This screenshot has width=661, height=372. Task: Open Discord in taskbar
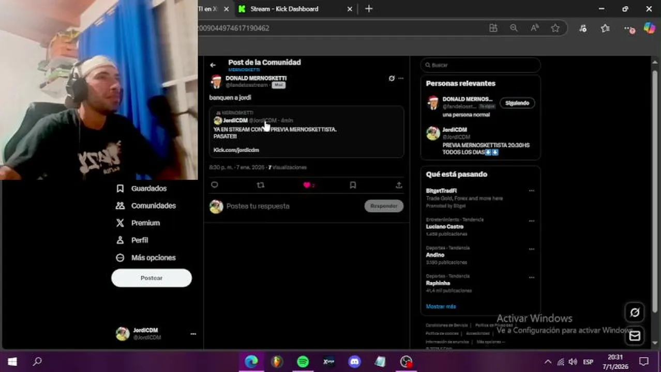click(x=354, y=362)
